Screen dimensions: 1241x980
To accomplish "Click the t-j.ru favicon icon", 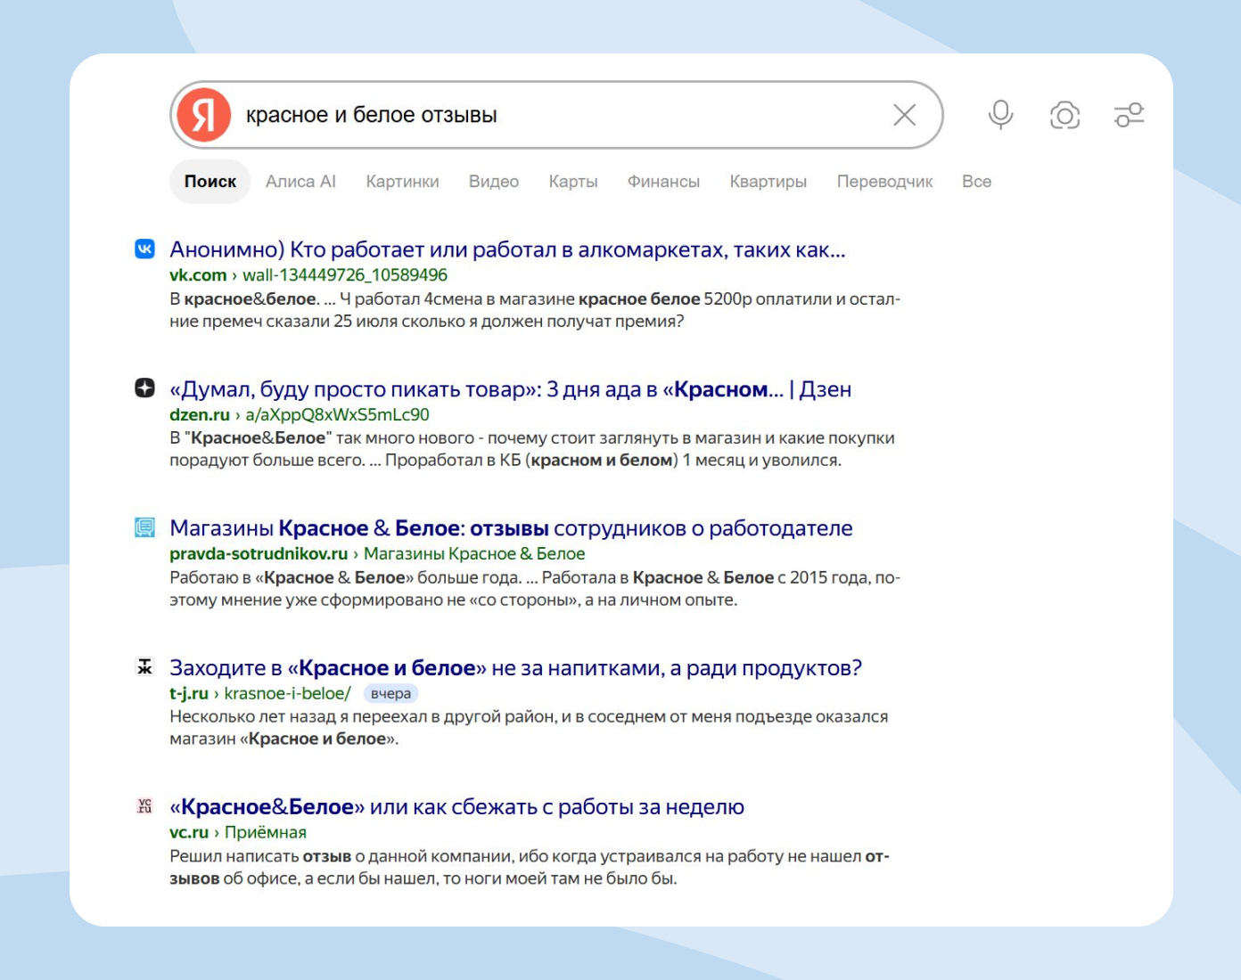I will [144, 666].
